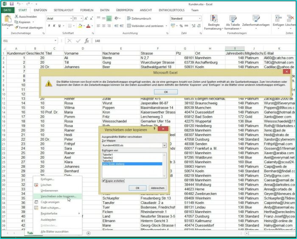Click OK in Verschieben oder kopieren dialog
The width and height of the screenshot is (297, 239).
tap(137, 188)
